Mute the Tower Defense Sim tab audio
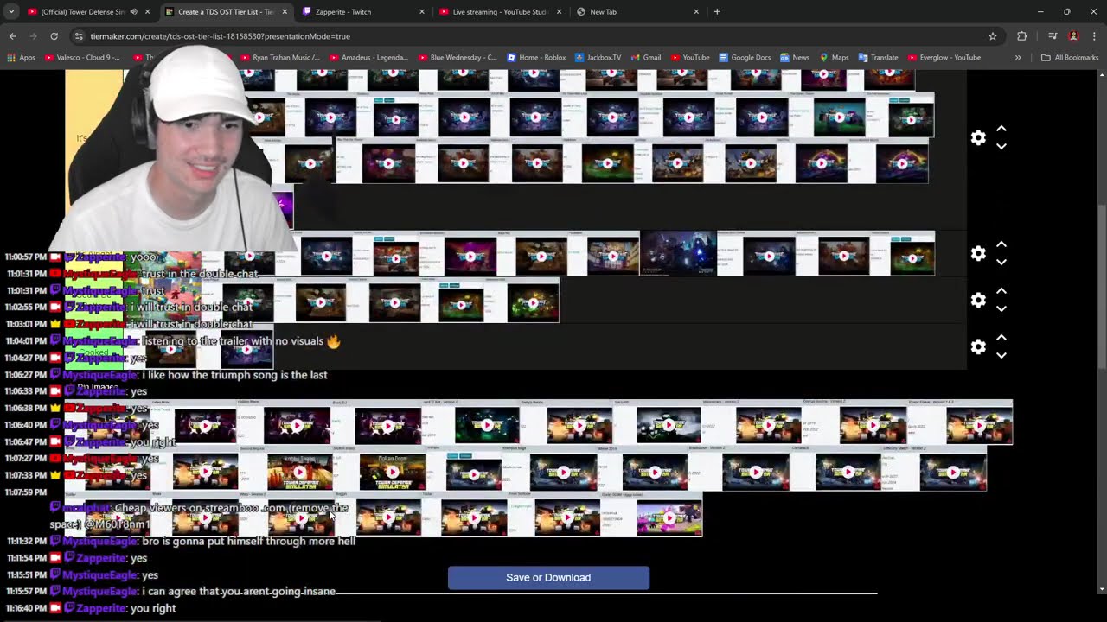The height and width of the screenshot is (622, 1107). [x=133, y=12]
